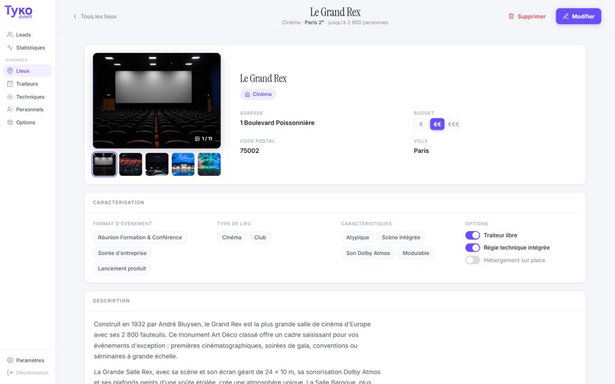Open the Statistiques section

click(28, 47)
